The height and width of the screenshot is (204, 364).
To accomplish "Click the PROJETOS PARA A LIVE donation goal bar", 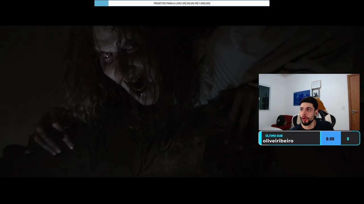I will pos(182,3).
